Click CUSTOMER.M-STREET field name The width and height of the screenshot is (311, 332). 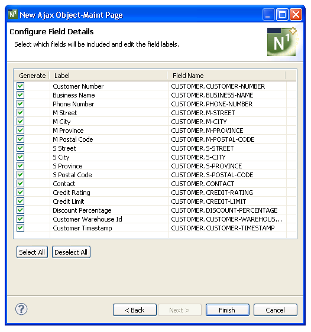coord(203,113)
